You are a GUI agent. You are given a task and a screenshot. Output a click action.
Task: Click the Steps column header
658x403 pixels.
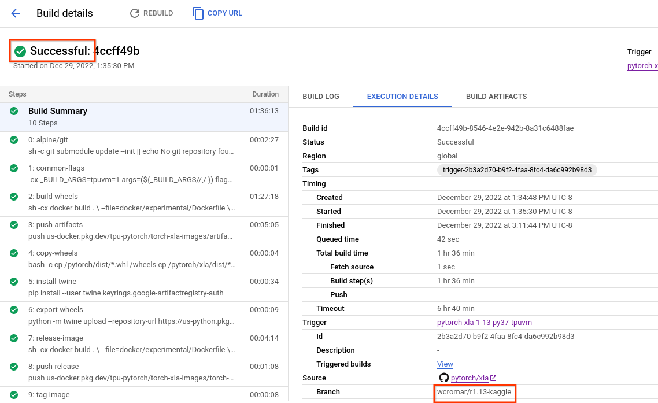point(17,94)
